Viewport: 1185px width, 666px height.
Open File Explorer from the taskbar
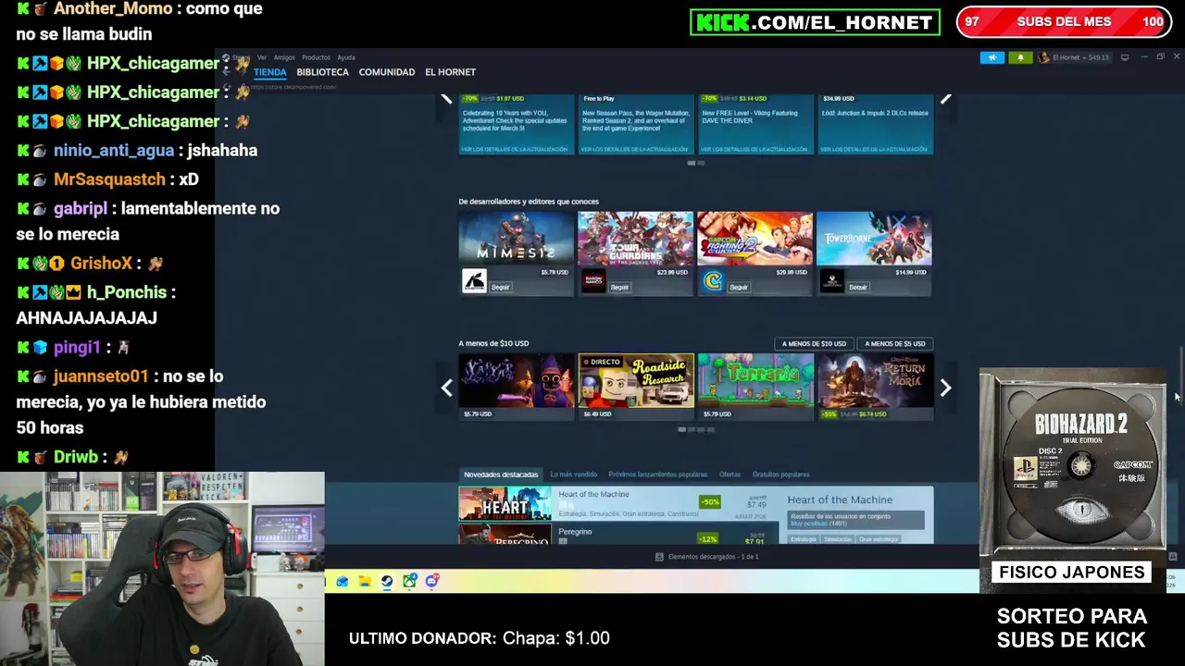click(x=365, y=581)
